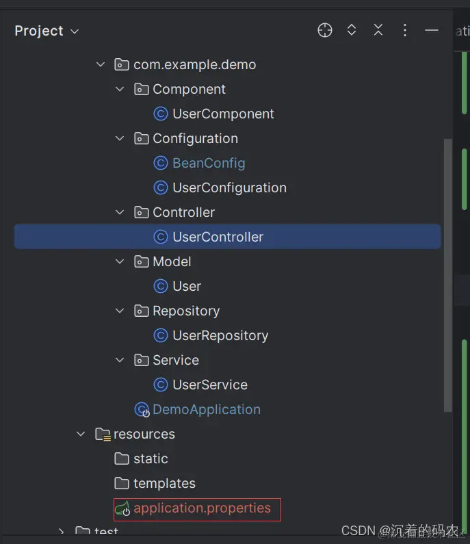Collapse the resources folder

[x=81, y=434]
